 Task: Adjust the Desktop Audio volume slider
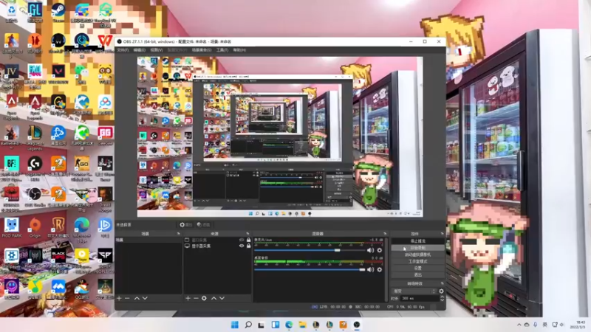point(310,269)
